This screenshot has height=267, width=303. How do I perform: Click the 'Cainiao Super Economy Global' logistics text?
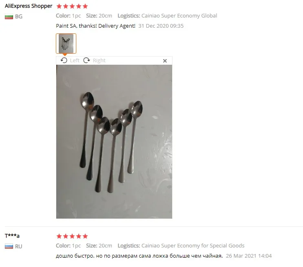tap(179, 15)
